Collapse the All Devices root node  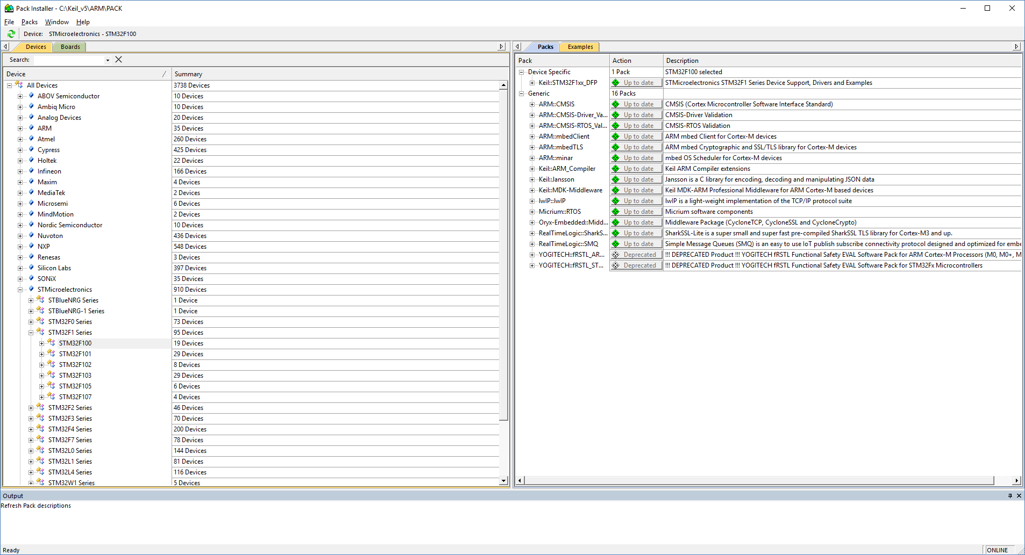[10, 85]
